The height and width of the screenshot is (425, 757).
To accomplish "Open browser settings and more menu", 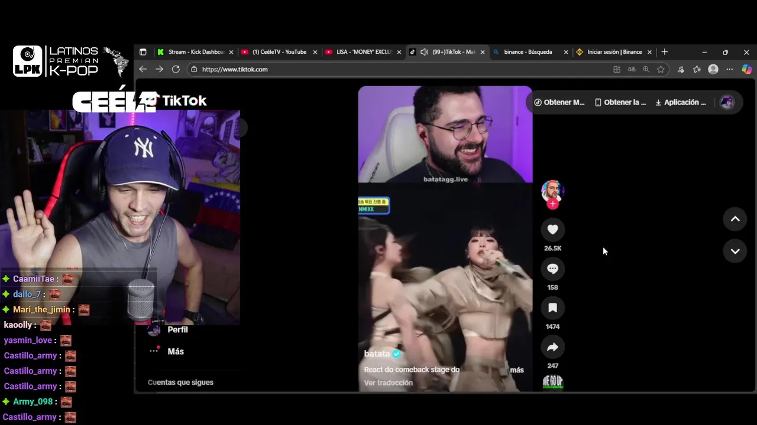I will coord(730,69).
